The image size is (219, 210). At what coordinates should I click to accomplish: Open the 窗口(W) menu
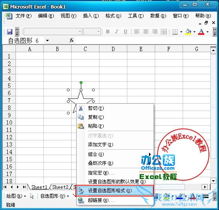pyautogui.click(x=181, y=16)
